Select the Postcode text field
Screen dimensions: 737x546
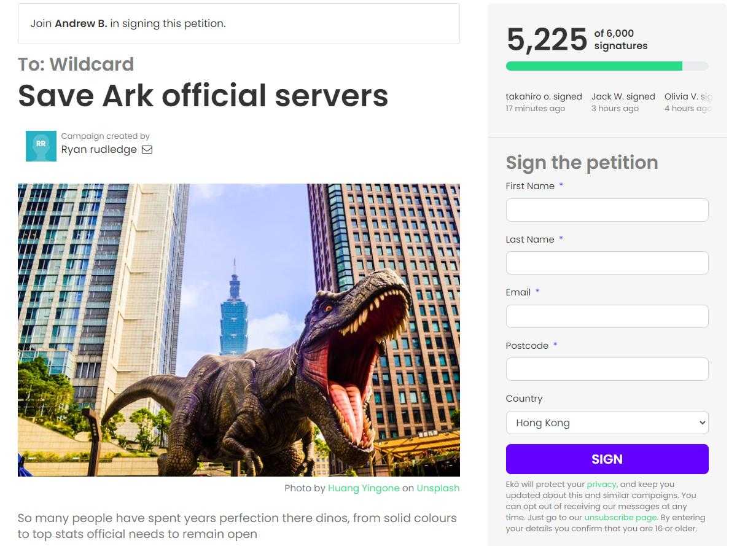607,369
